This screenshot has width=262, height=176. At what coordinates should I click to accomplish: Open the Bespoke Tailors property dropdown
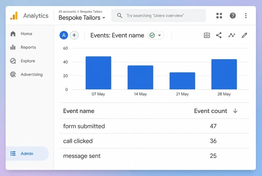[x=82, y=18]
